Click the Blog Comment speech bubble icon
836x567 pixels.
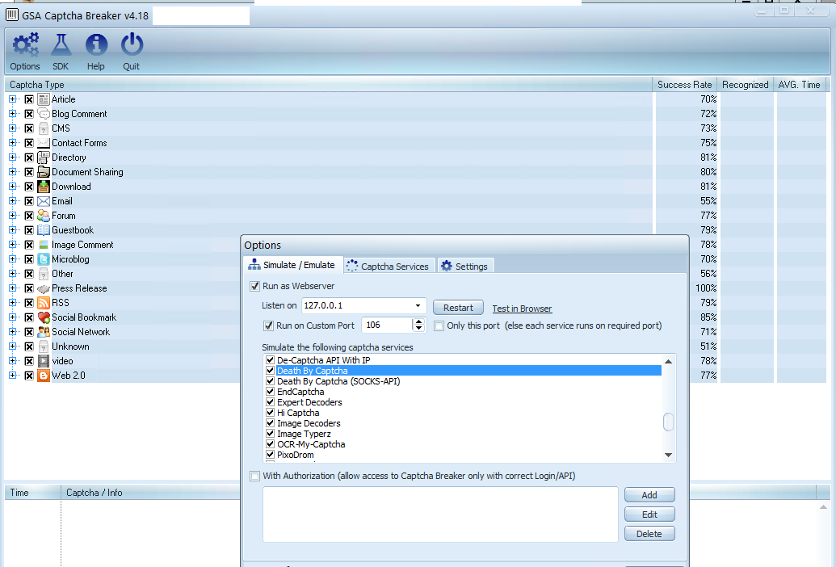click(44, 114)
